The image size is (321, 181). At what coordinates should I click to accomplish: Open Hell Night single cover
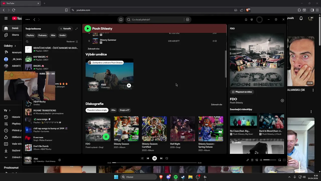(x=183, y=129)
